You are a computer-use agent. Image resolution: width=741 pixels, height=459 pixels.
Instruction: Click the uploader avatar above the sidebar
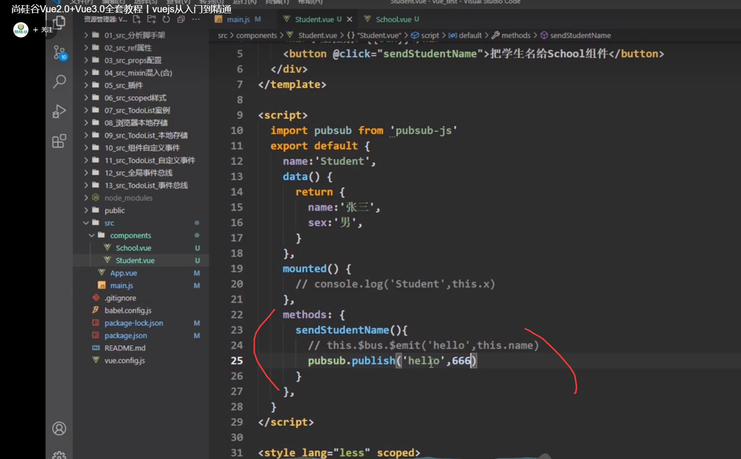[x=21, y=30]
